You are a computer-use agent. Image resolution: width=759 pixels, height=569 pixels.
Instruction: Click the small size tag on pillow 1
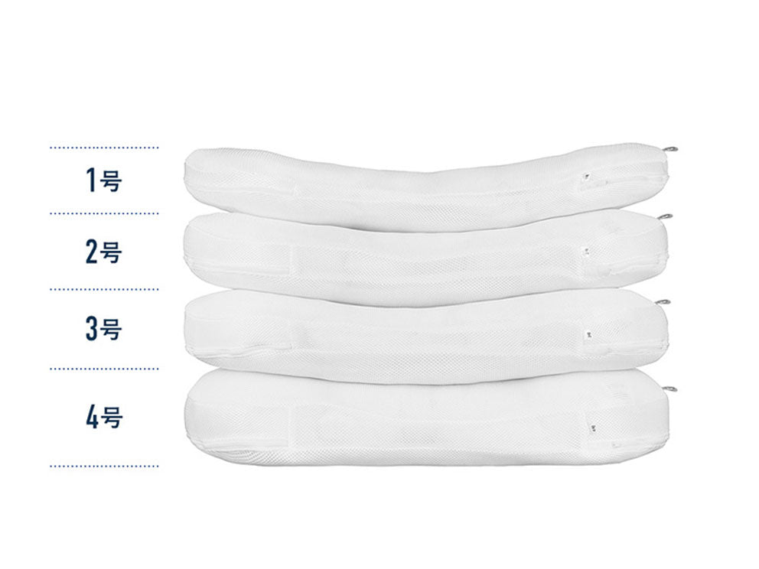pos(584,177)
